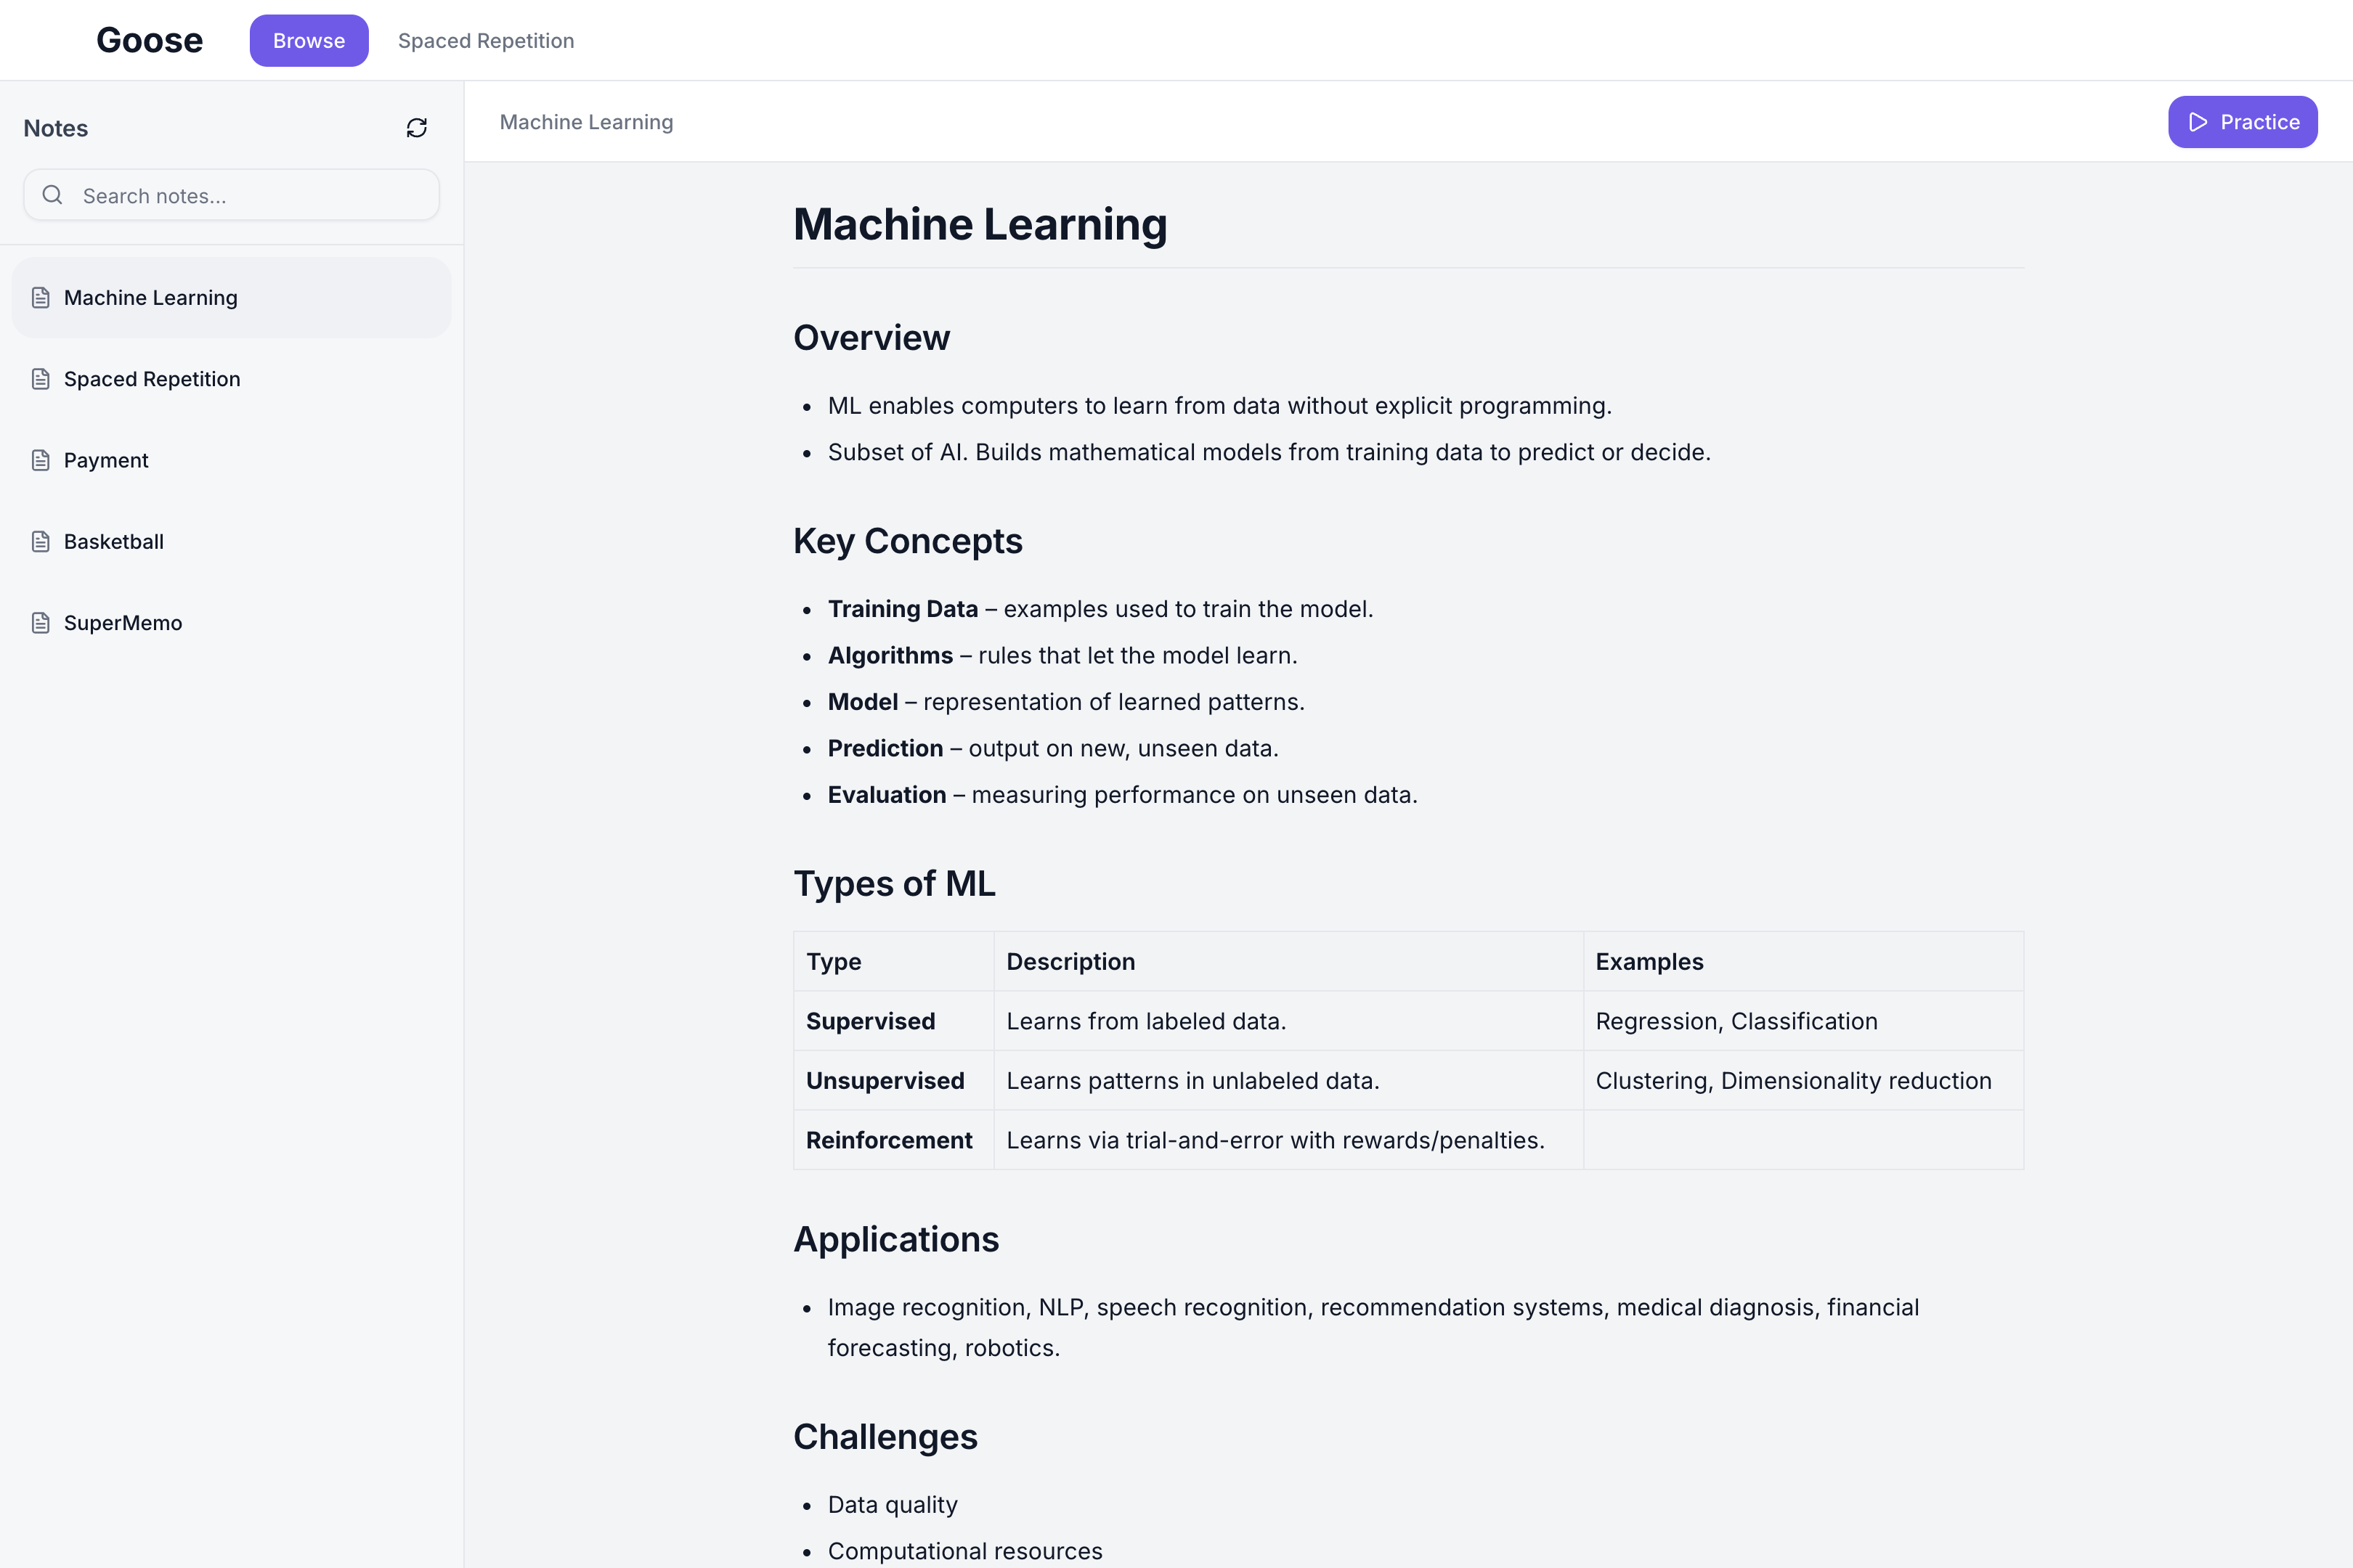The image size is (2353, 1568).
Task: Click the Supervised table cell
Action: pyautogui.click(x=870, y=1021)
